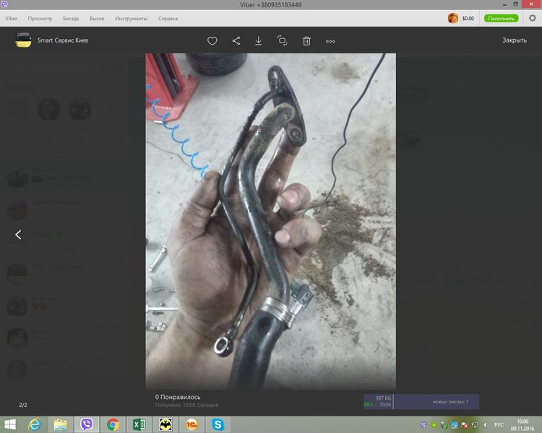Open the Справка menu
The width and height of the screenshot is (542, 433).
point(168,18)
